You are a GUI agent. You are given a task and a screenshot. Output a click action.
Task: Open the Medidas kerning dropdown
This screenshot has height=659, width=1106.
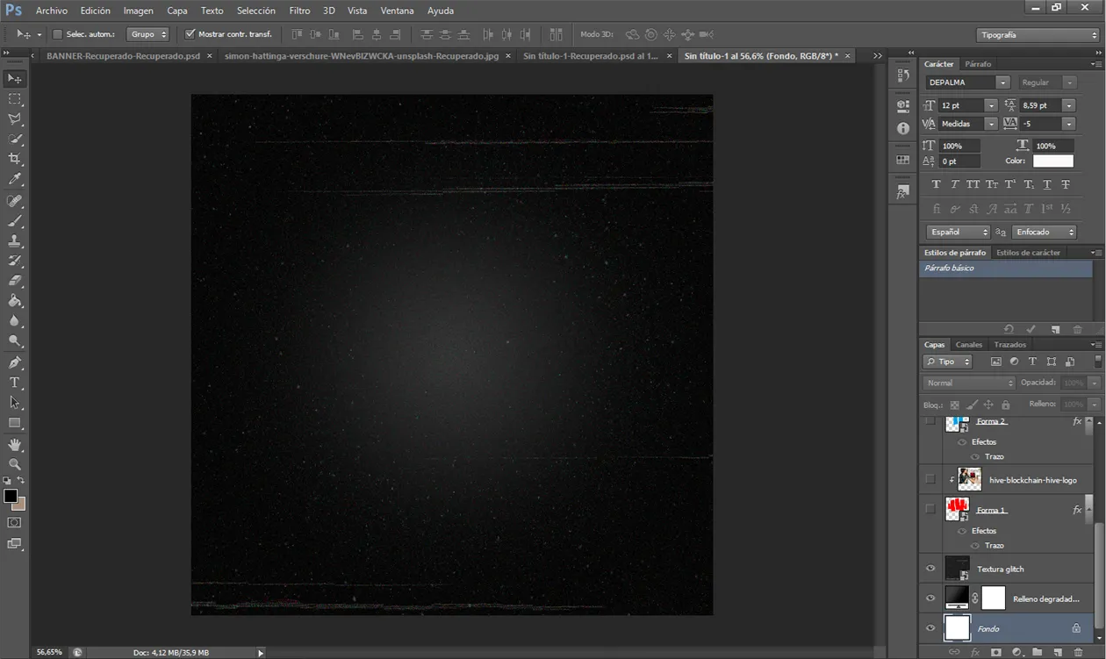[x=991, y=124]
